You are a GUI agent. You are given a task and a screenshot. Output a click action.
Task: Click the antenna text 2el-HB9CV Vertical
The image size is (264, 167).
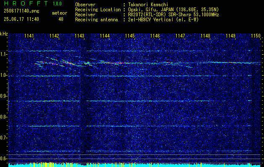point(151,20)
